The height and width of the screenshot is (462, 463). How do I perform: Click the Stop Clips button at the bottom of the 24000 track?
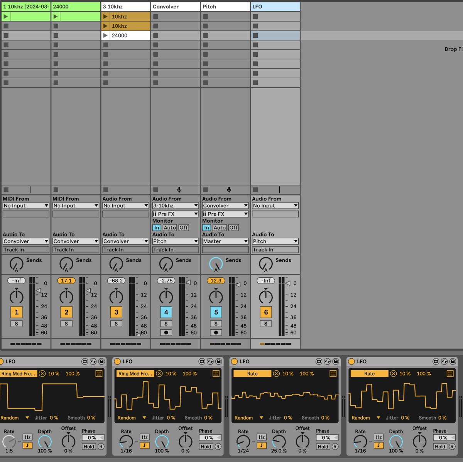tap(56, 190)
